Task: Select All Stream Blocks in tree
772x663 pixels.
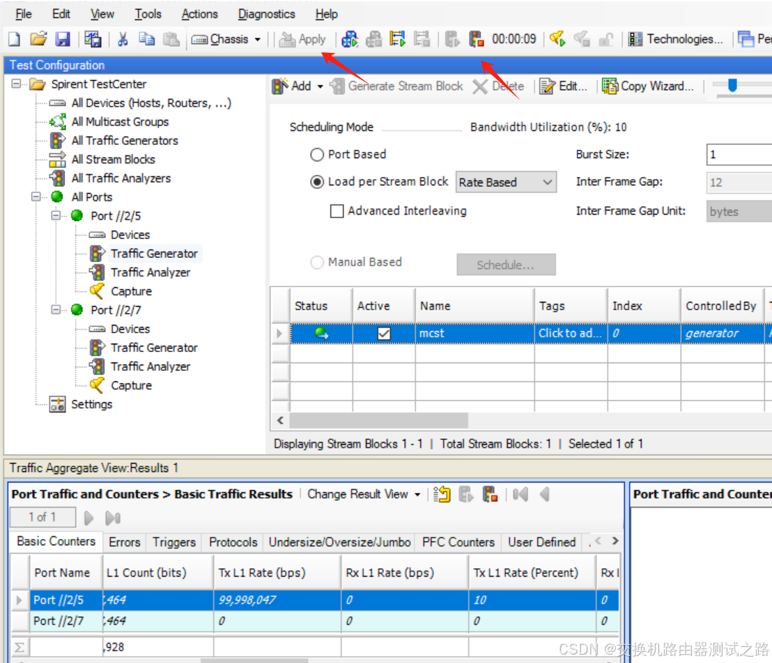Action: tap(114, 159)
